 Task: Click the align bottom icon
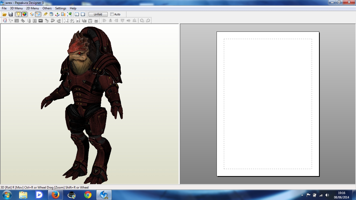coord(134,21)
